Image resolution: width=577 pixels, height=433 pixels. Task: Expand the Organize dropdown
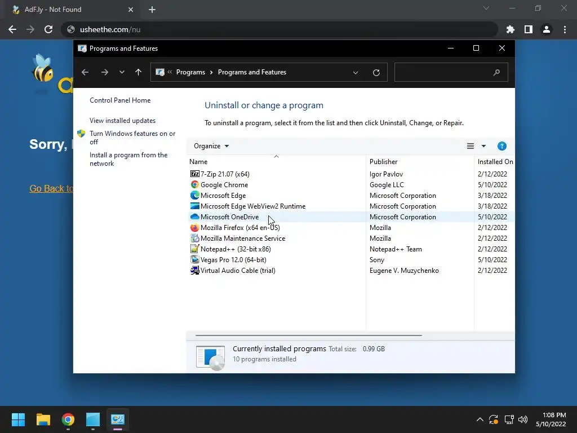211,146
